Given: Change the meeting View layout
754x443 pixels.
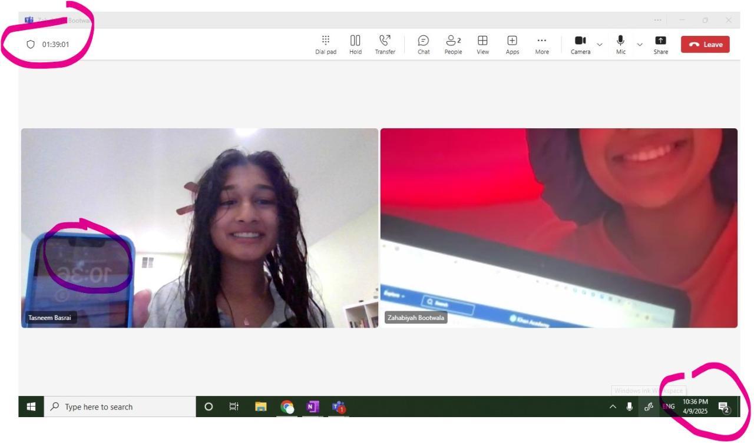Looking at the screenshot, I should [482, 44].
